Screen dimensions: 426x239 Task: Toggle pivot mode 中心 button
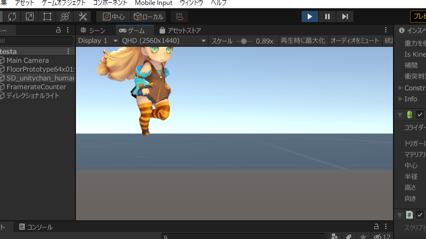[x=113, y=17]
